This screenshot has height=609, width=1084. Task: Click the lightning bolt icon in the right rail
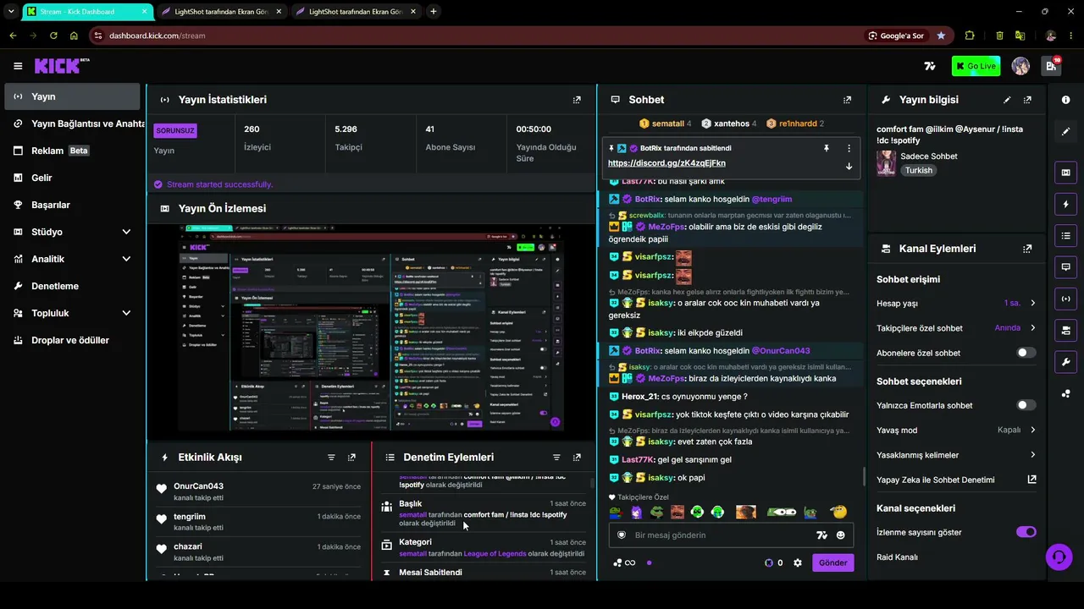[1065, 204]
